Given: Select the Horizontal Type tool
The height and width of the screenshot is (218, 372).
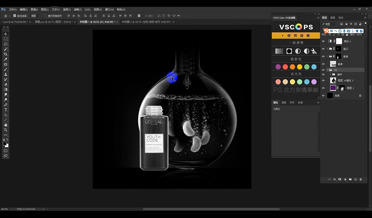Looking at the screenshot, I should point(6,110).
